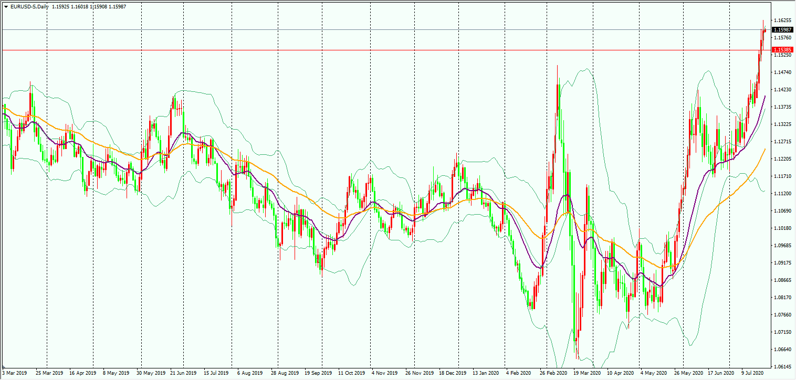Click the 28 Aug 2019 date label
Viewport: 796px width, 380px height.
coord(284,373)
